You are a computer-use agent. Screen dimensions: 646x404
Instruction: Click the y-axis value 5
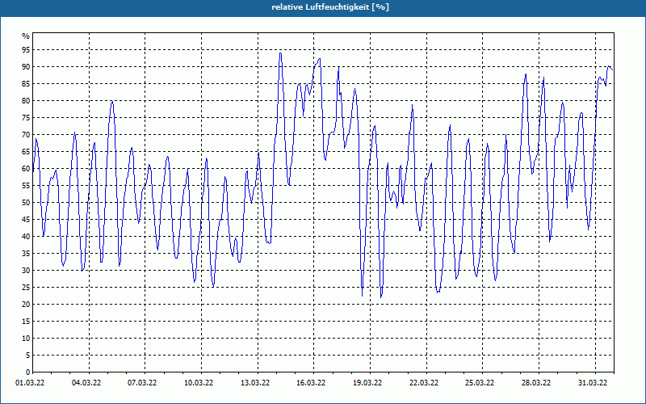click(x=28, y=356)
